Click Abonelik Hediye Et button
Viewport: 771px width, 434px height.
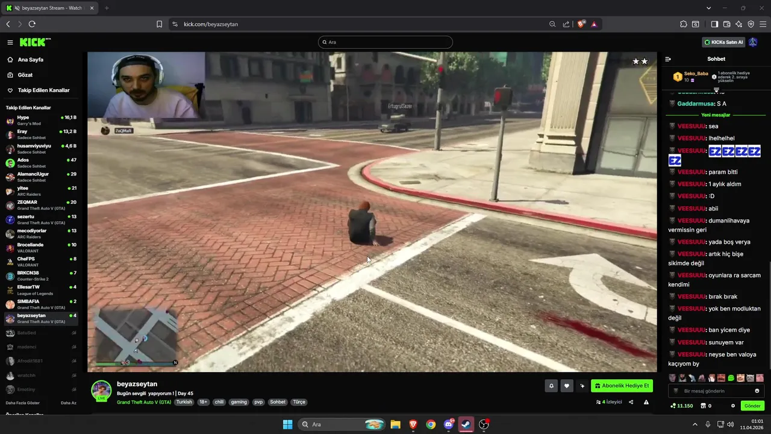pos(622,386)
